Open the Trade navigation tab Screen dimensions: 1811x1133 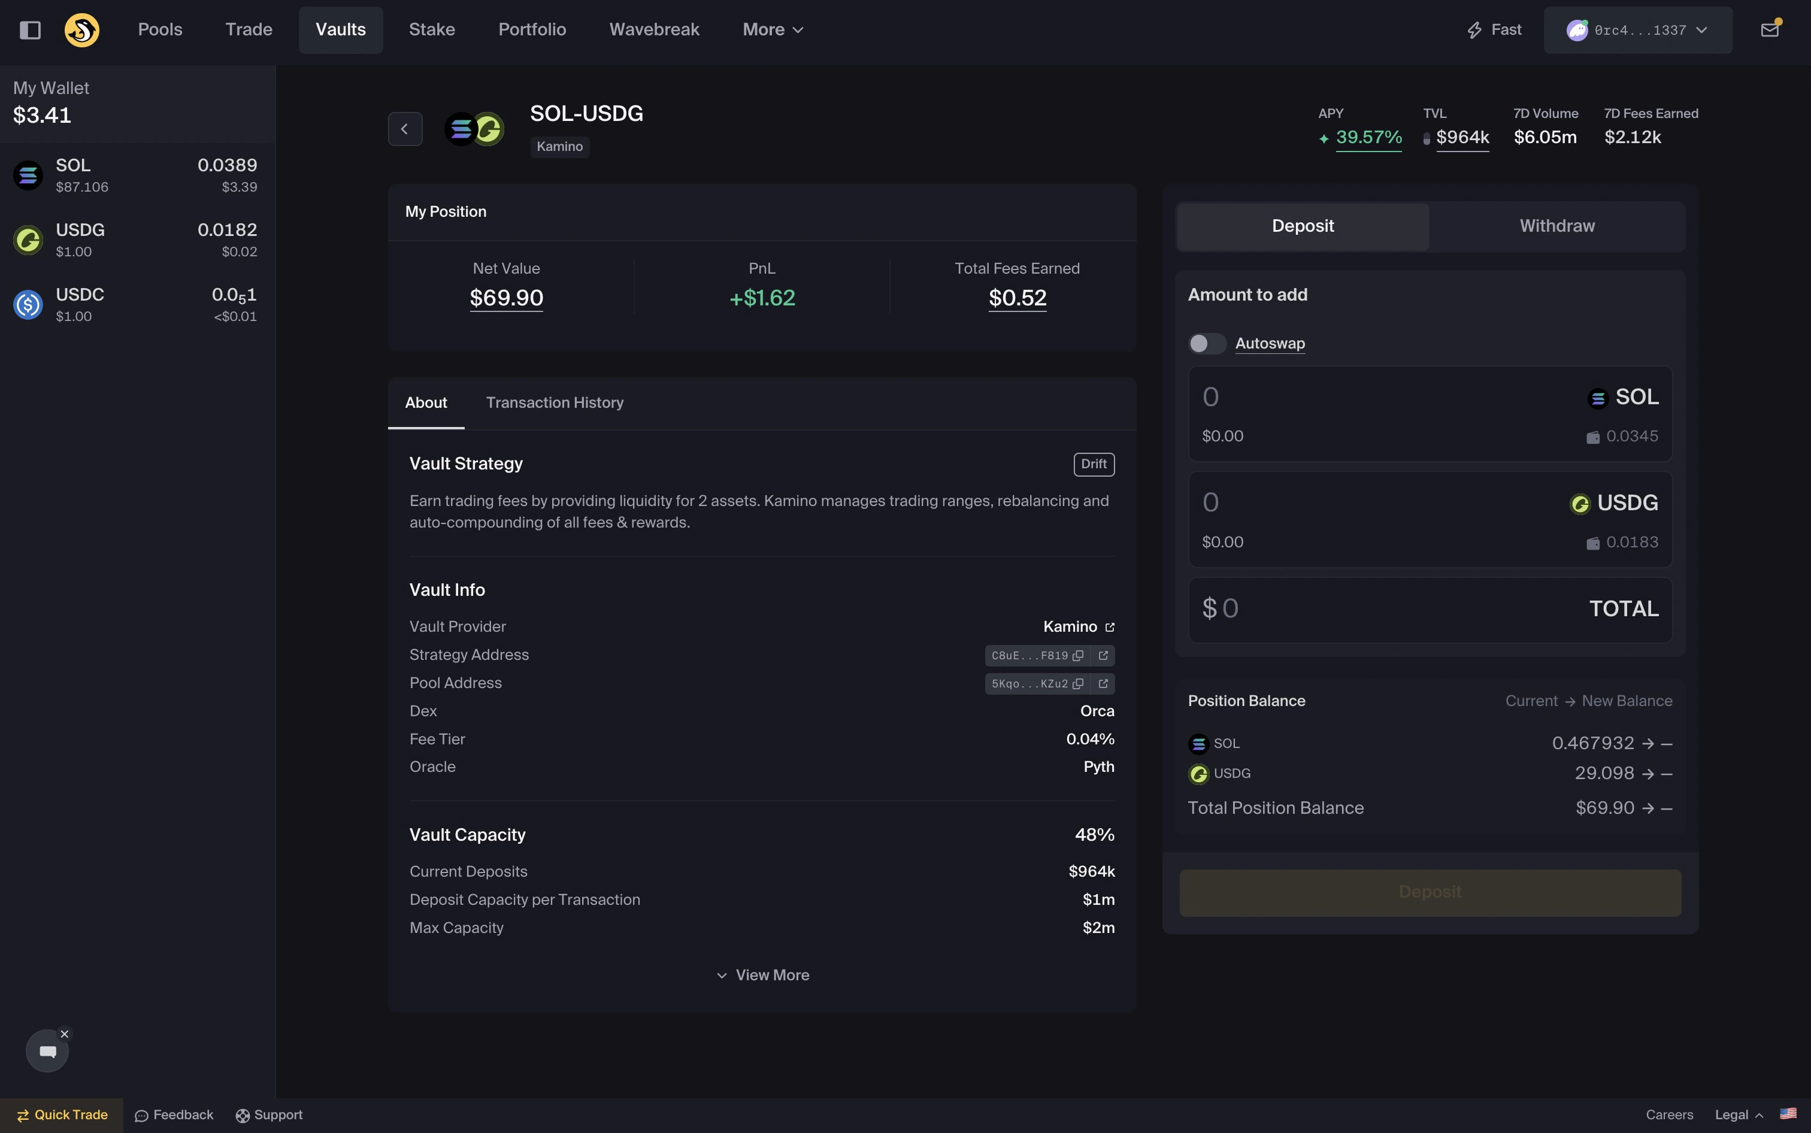(x=249, y=30)
